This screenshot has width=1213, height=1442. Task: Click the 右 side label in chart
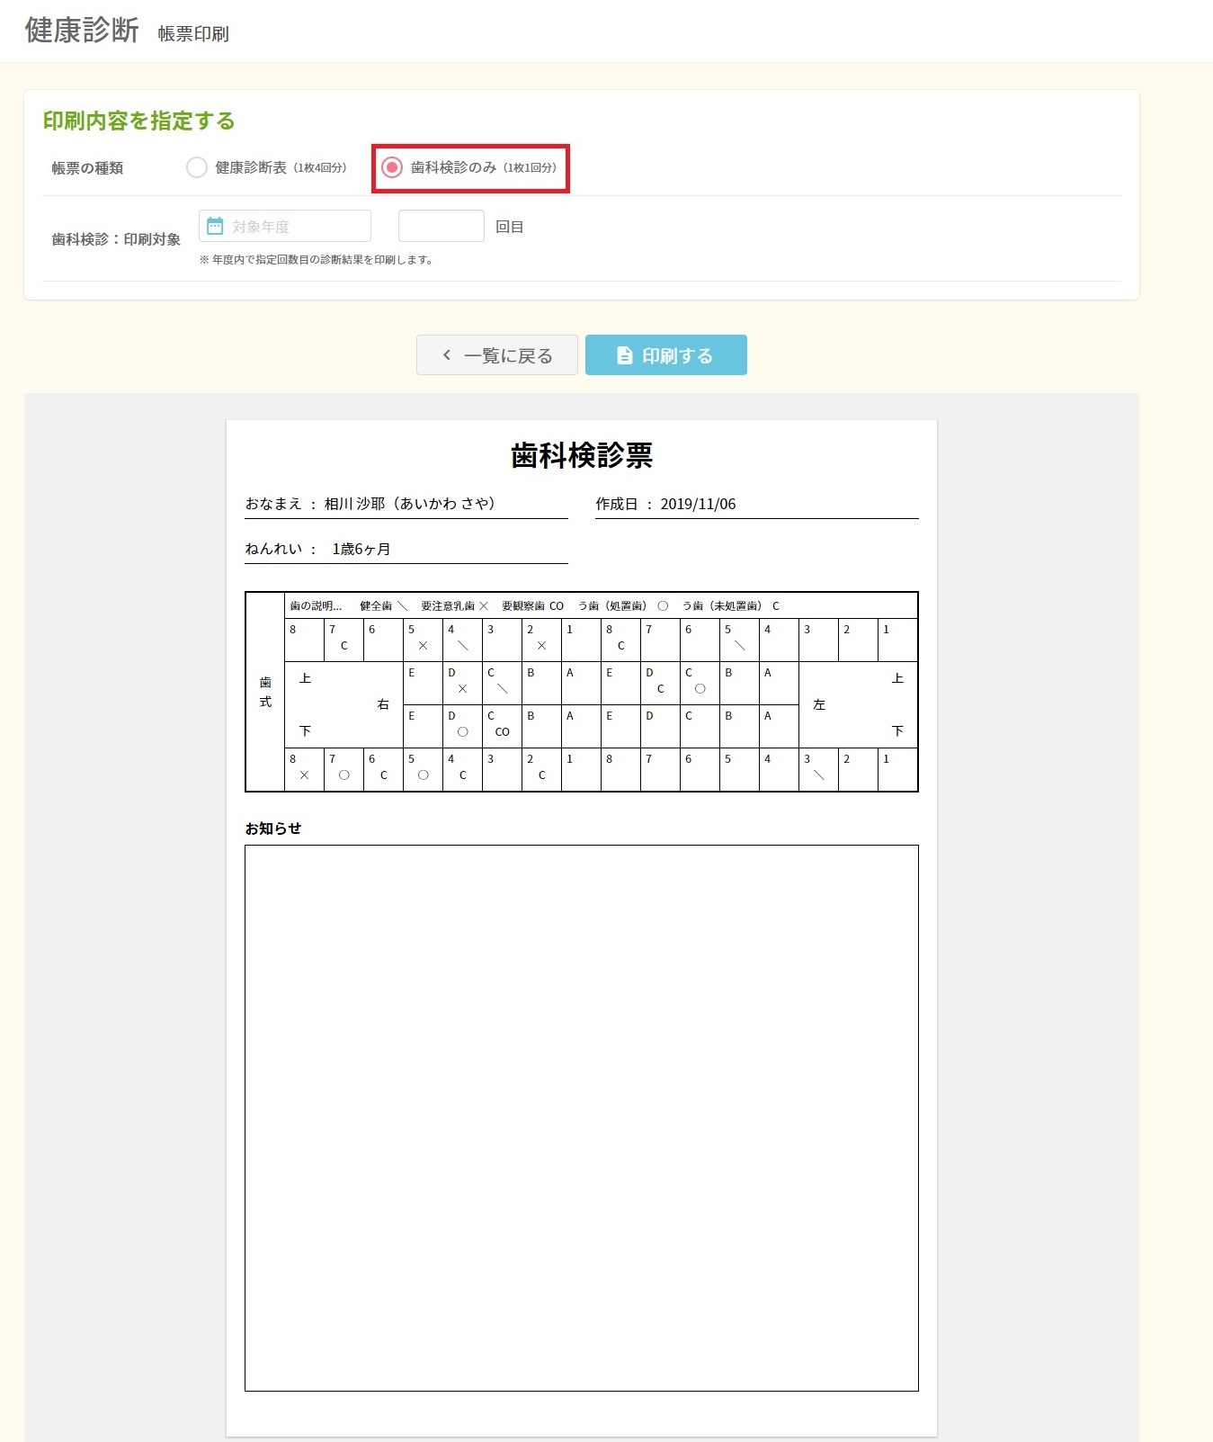pyautogui.click(x=383, y=704)
